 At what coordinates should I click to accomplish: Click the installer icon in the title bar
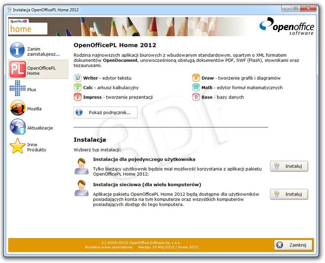(9, 10)
